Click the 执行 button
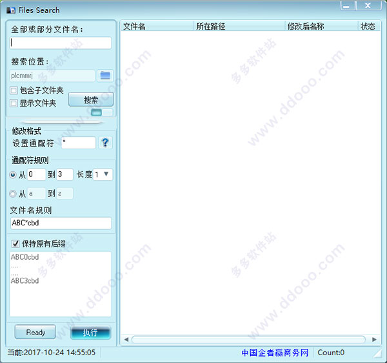The height and width of the screenshot is (363, 387). 90,333
